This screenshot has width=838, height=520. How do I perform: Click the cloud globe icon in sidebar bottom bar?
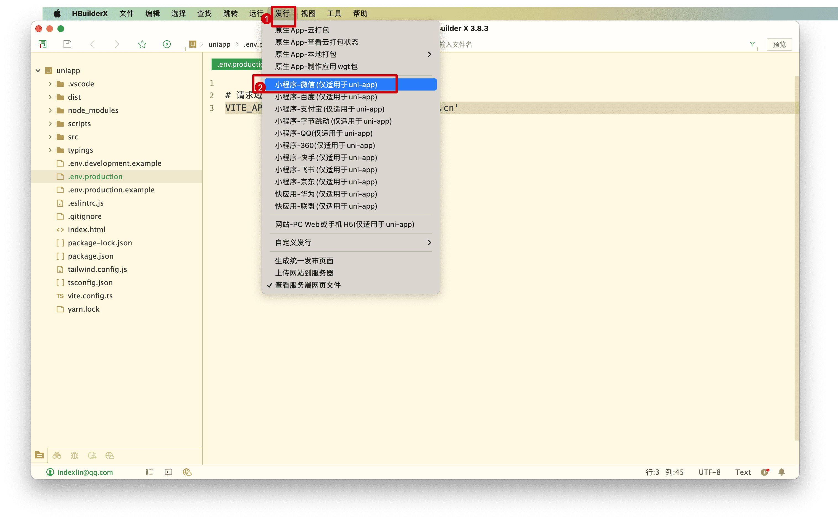[x=110, y=455]
